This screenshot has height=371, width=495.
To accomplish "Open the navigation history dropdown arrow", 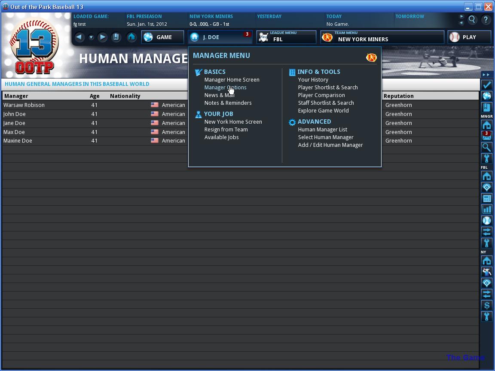I will (x=91, y=37).
